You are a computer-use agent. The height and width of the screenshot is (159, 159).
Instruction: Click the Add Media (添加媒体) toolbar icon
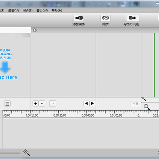[x=79, y=18]
